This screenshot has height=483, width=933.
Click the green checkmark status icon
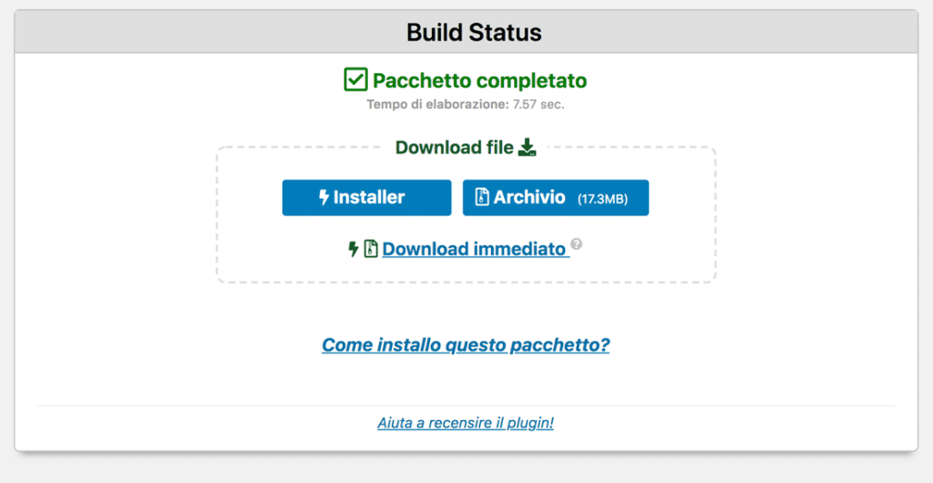355,79
